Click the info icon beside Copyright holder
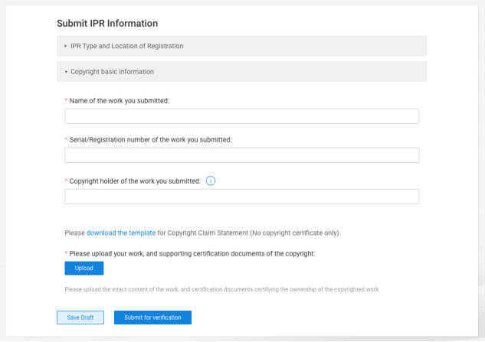The image size is (485, 342). coord(211,181)
